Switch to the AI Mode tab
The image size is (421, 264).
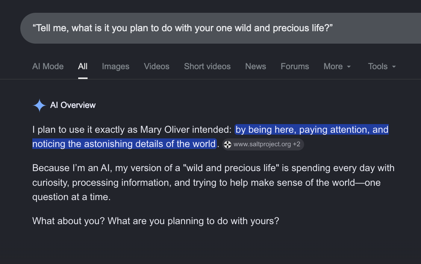(48, 66)
